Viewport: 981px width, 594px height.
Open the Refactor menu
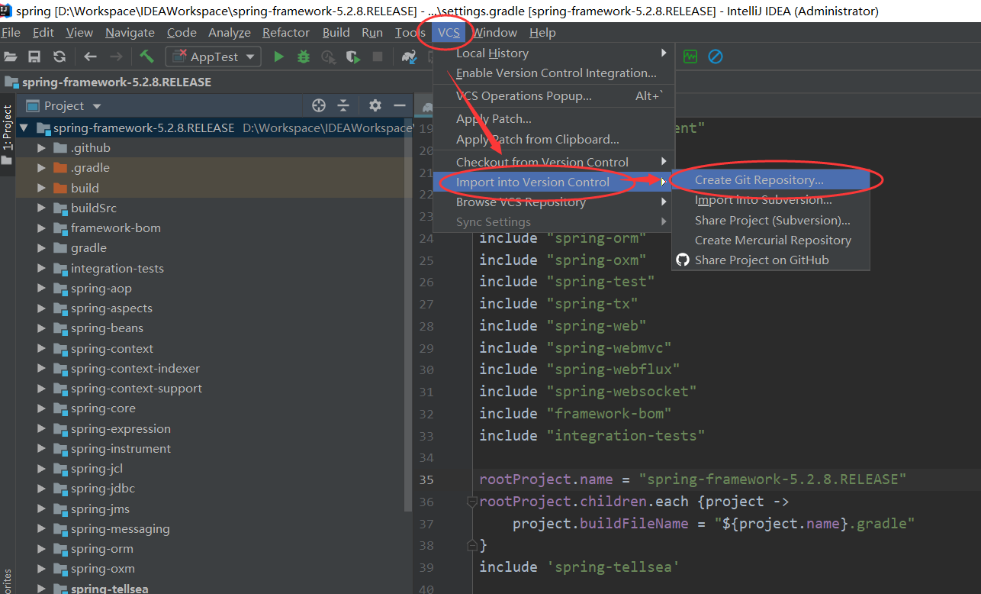point(285,32)
